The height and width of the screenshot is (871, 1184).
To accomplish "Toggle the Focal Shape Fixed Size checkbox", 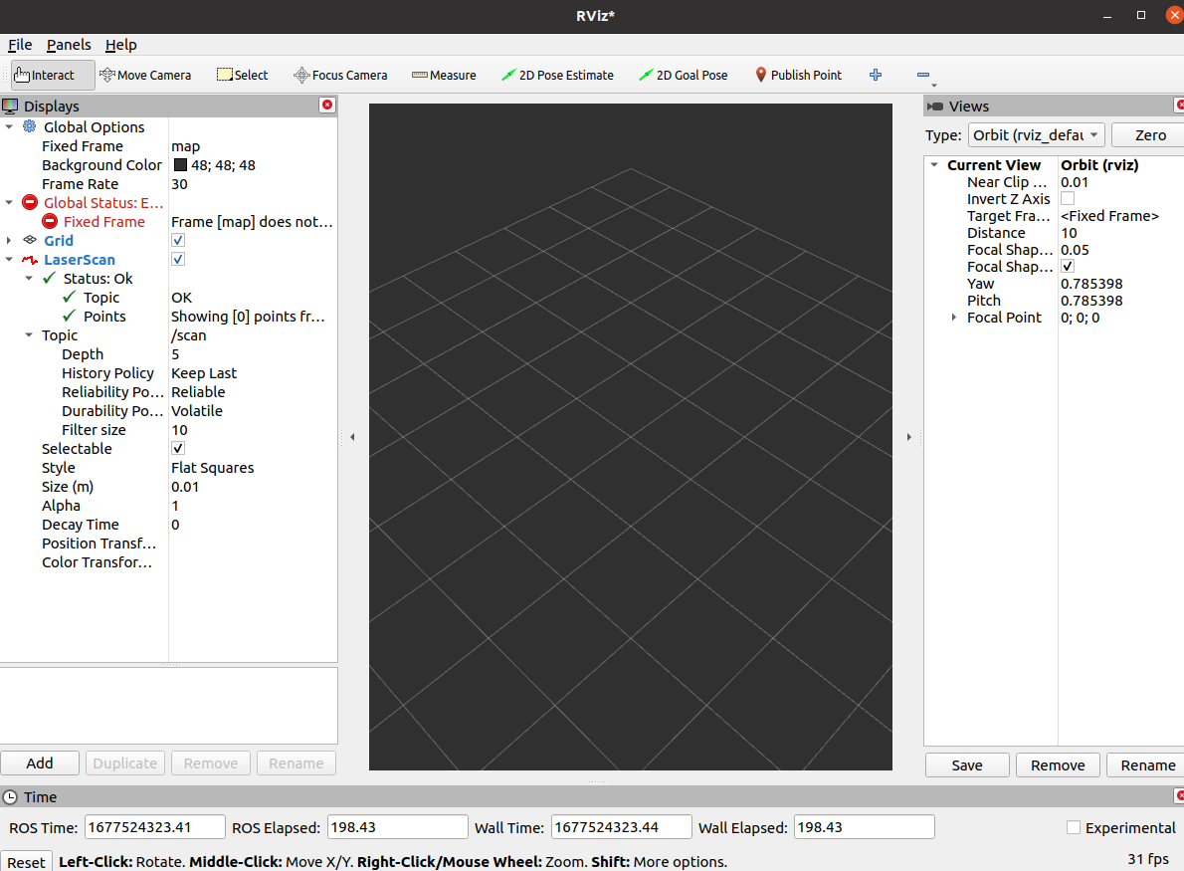I will coord(1068,266).
